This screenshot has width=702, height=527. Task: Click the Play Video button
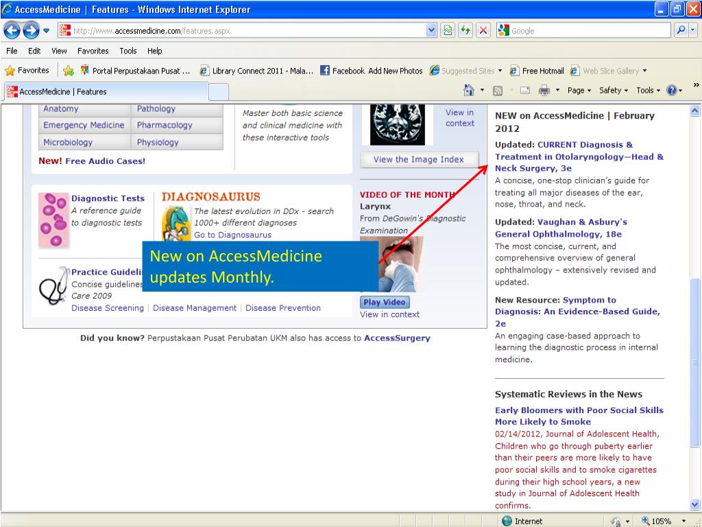point(385,302)
